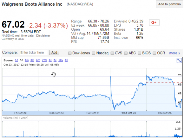Enable the Dow Jones comparison checkbox
The width and height of the screenshot is (184, 138).
coord(70,53)
